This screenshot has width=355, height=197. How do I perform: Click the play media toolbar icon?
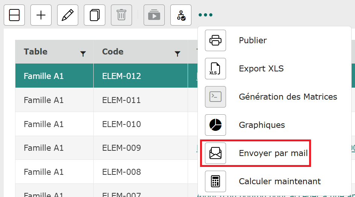(x=154, y=15)
